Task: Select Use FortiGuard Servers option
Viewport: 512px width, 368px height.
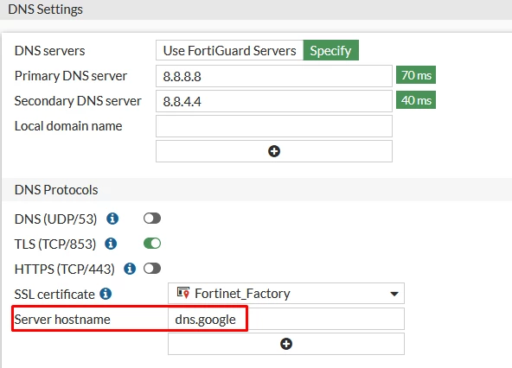Action: point(229,51)
